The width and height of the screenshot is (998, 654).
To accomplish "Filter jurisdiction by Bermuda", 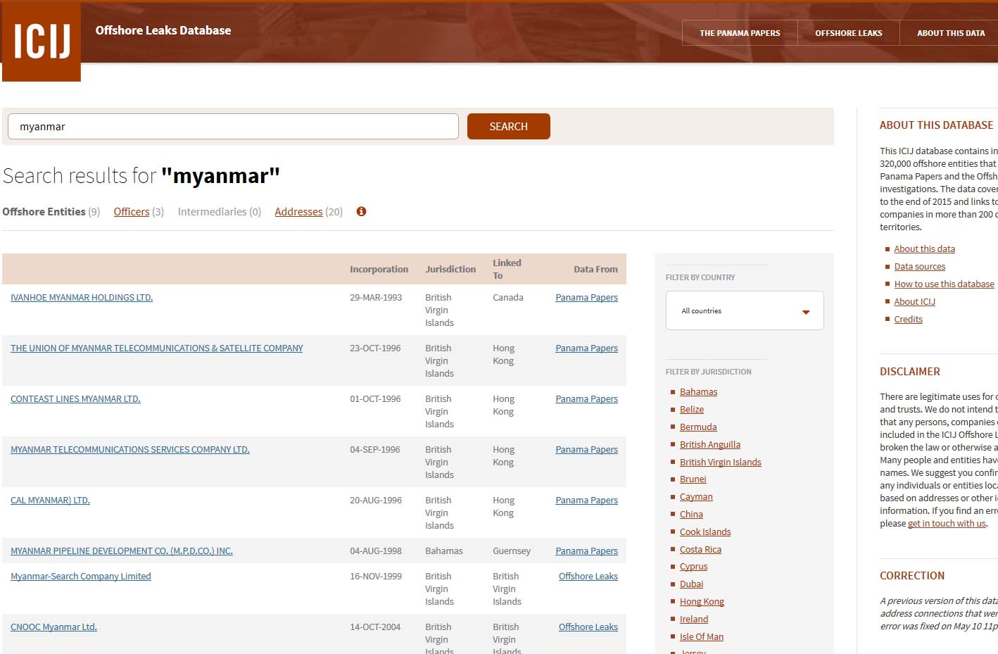I will (698, 427).
